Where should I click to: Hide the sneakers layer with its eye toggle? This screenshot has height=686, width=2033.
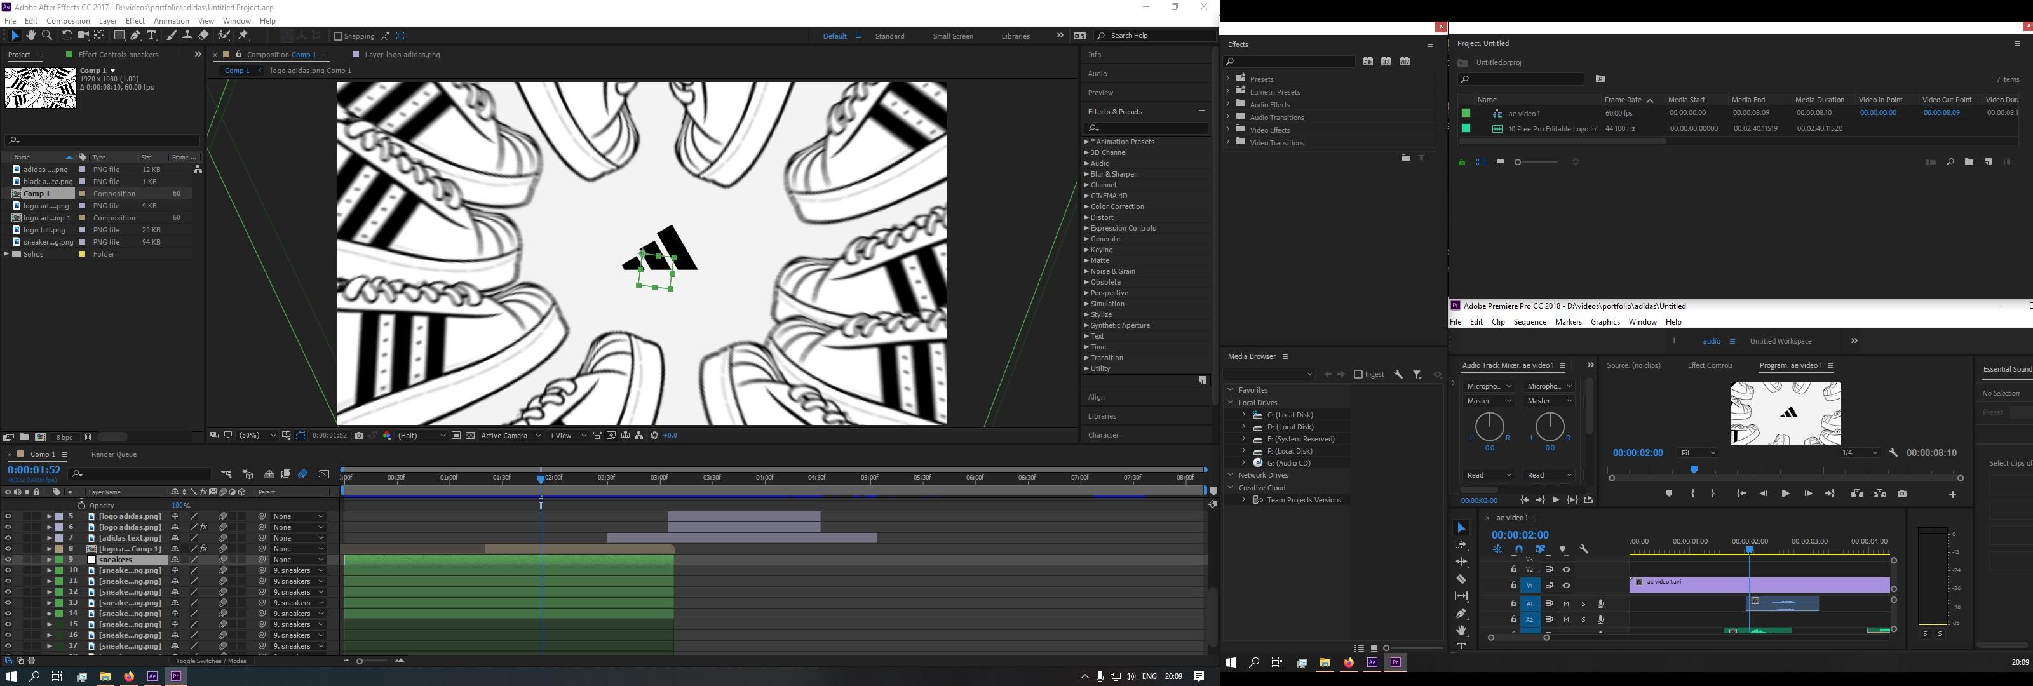click(x=7, y=559)
